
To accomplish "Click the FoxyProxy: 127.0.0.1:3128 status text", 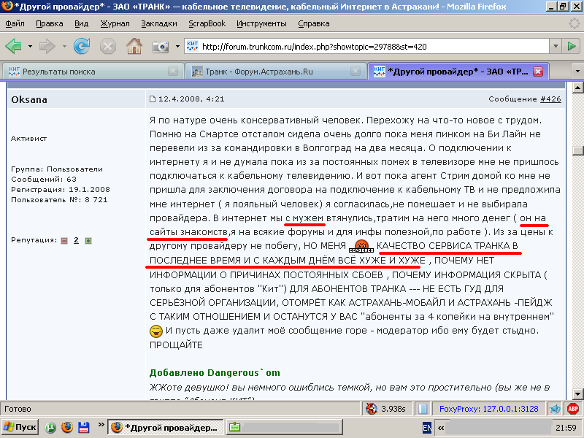I will tap(488, 409).
